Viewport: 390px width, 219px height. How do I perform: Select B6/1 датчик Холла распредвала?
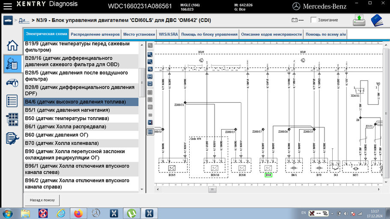[x=81, y=127]
